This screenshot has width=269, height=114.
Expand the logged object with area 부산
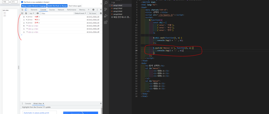(x=26, y=20)
